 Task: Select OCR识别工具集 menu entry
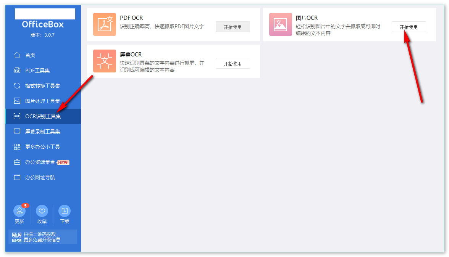(43, 116)
